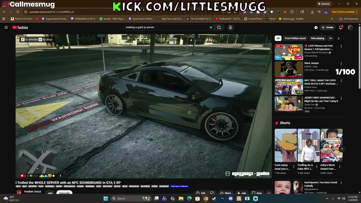The width and height of the screenshot is (361, 203).
Task: Click the Create button
Action: coord(327,27)
